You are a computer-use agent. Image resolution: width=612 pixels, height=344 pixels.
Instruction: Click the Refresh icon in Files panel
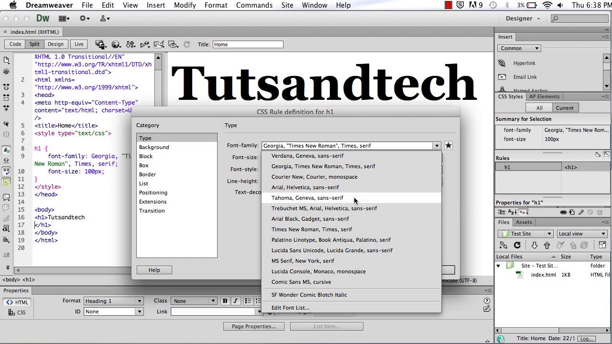(517, 245)
